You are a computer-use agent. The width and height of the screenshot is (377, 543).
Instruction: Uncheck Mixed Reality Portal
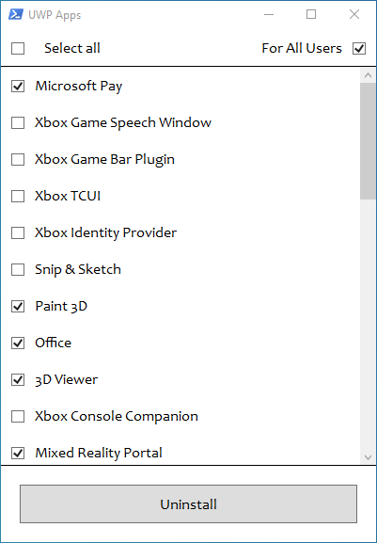tap(18, 453)
